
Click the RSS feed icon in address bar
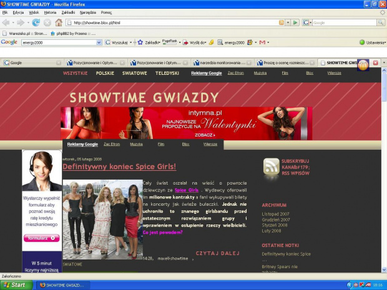(282, 22)
